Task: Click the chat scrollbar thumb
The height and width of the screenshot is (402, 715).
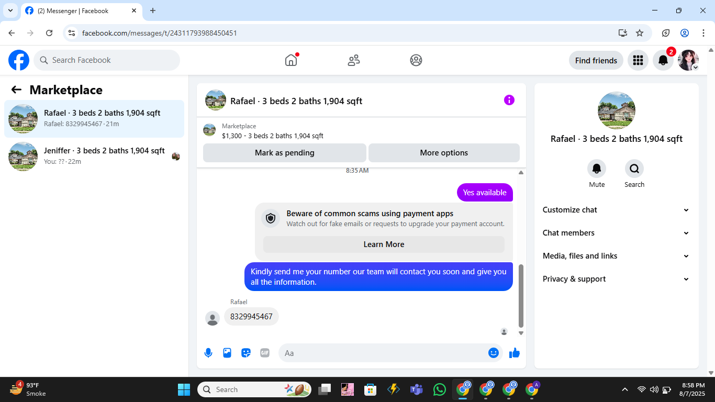Action: coord(521,296)
